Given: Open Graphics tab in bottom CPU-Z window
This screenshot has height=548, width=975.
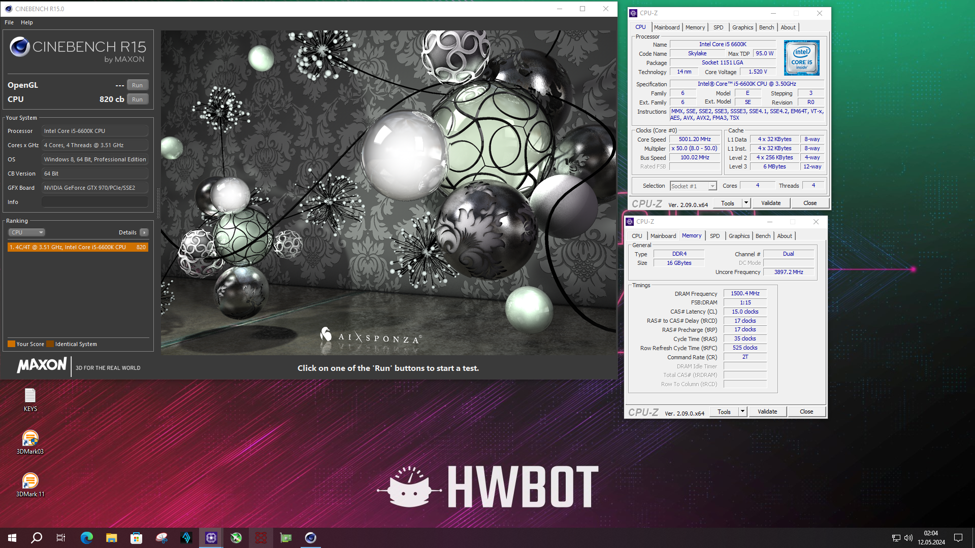Looking at the screenshot, I should pos(739,236).
